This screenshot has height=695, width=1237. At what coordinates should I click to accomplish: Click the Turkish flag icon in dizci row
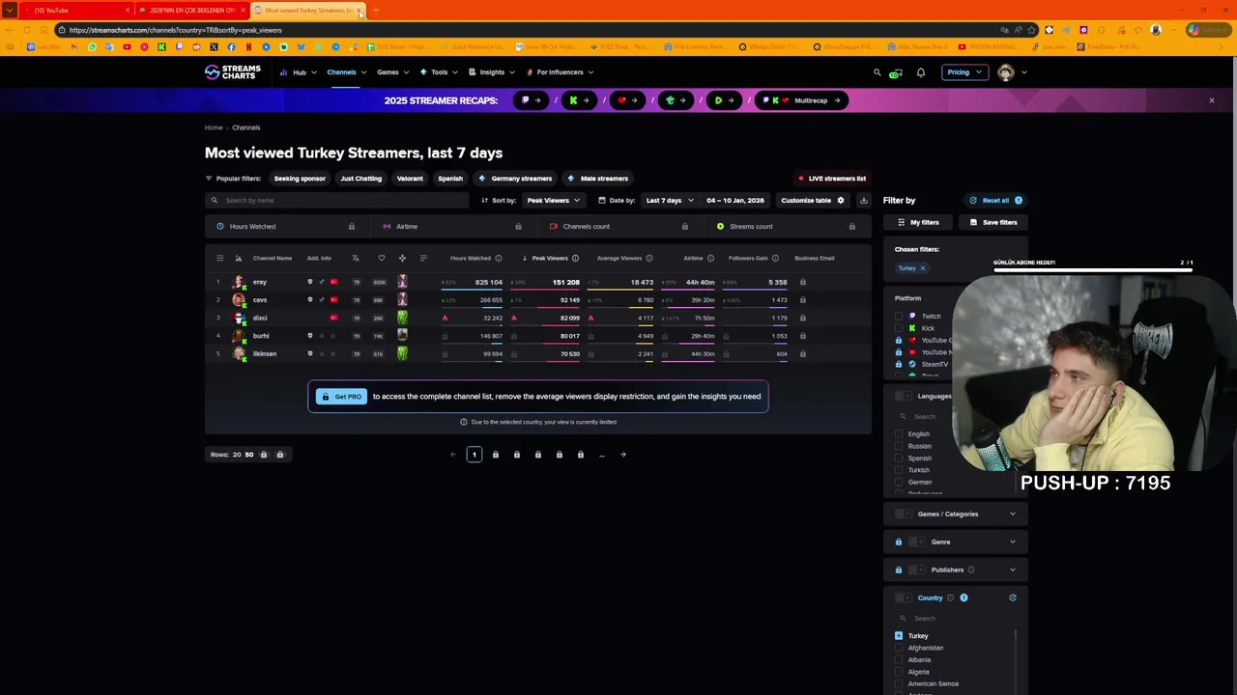pyautogui.click(x=333, y=318)
